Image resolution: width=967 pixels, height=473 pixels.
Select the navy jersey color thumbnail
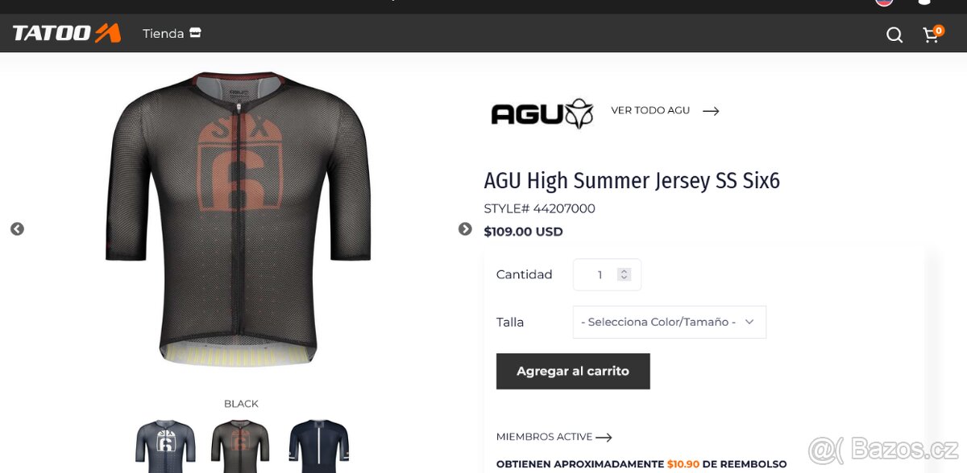click(319, 446)
